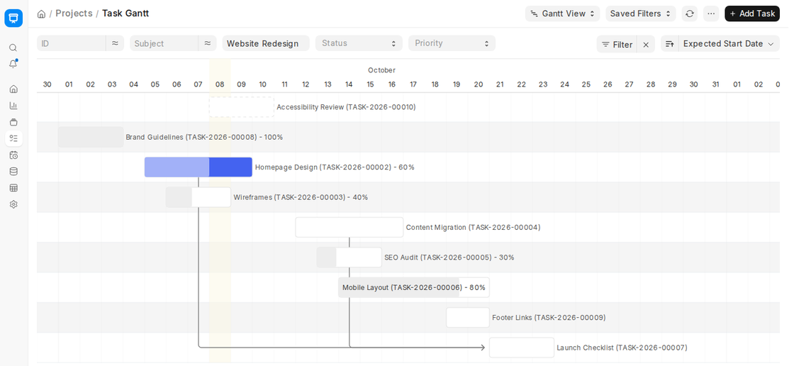Image resolution: width=794 pixels, height=366 pixels.
Task: Click the 15 date header
Action: 371,84
